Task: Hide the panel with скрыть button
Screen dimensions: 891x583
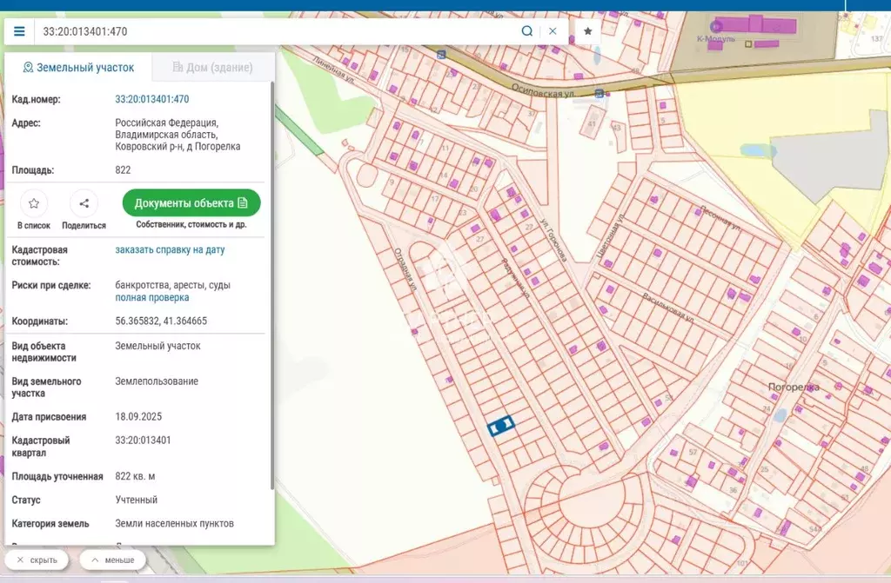Action: [x=37, y=560]
